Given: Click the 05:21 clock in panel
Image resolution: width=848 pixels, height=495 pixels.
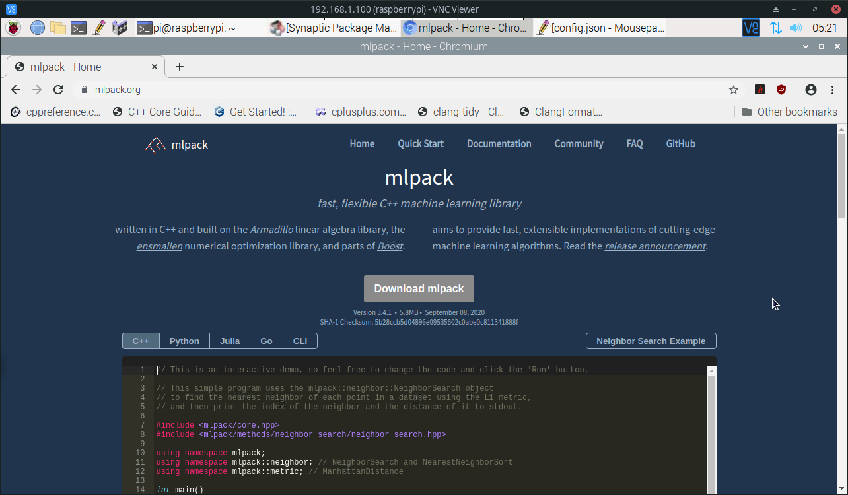Looking at the screenshot, I should 825,28.
